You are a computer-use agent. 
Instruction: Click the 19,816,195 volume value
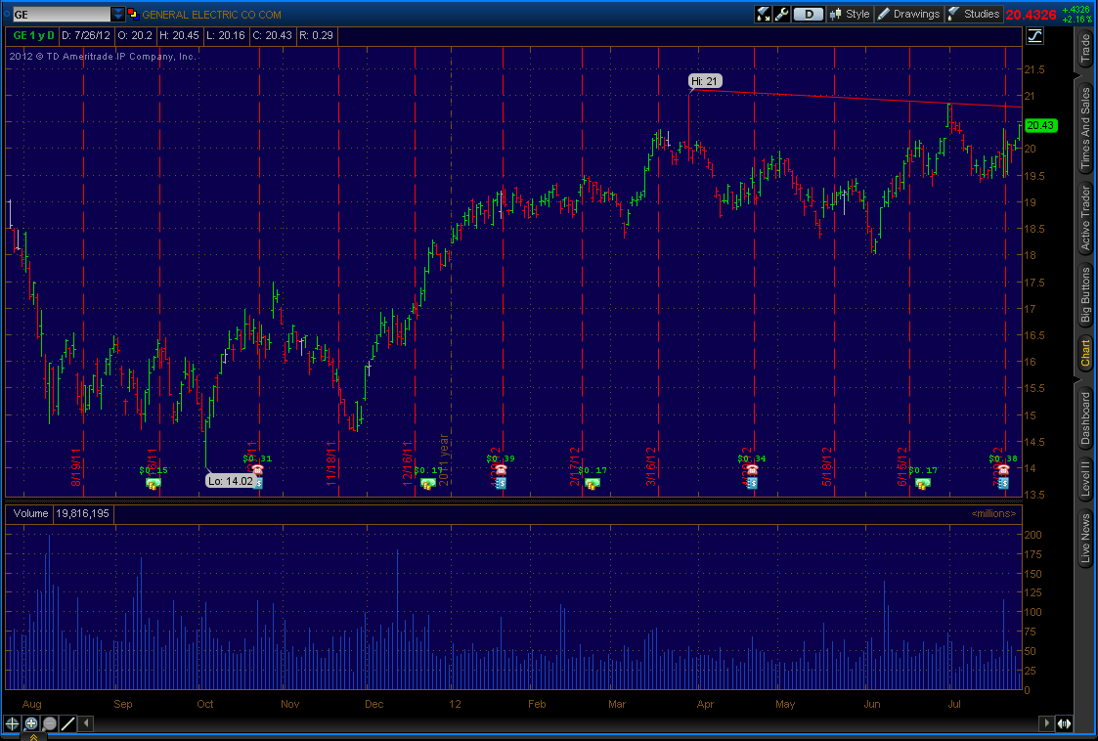coord(83,513)
